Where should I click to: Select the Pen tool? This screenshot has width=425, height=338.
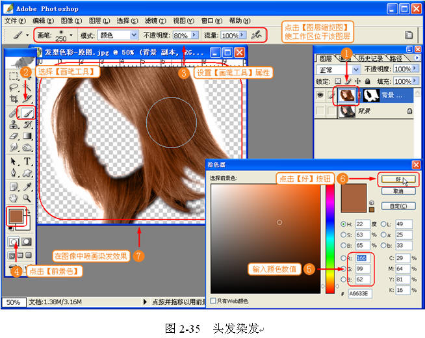point(13,173)
